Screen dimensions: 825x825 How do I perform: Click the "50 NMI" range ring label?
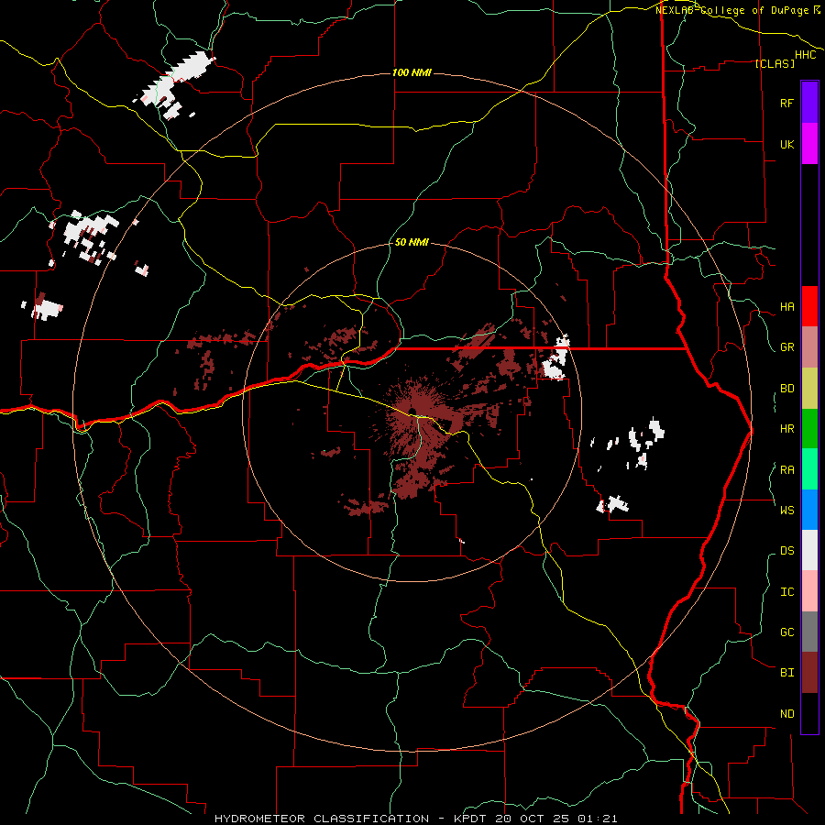pyautogui.click(x=412, y=242)
